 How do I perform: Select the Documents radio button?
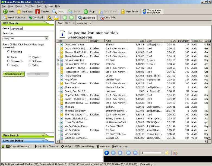click(8, 61)
